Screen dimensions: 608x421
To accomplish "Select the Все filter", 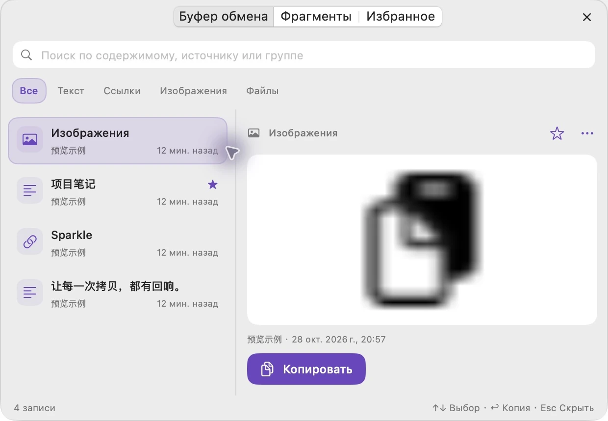I will [29, 91].
